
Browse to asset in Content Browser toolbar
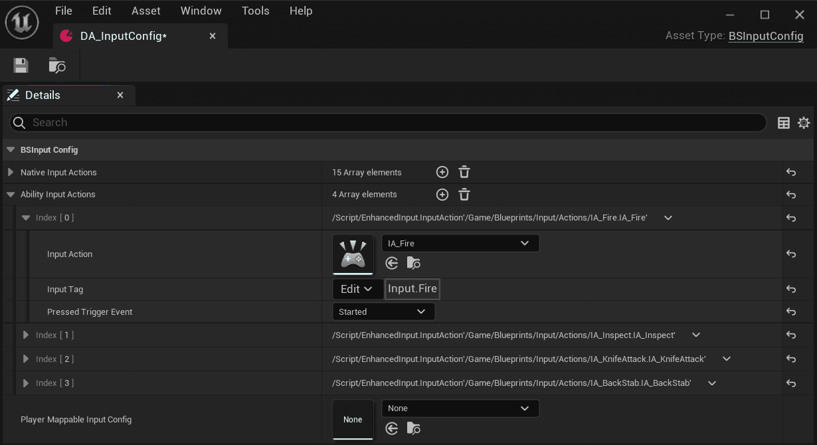click(x=57, y=65)
